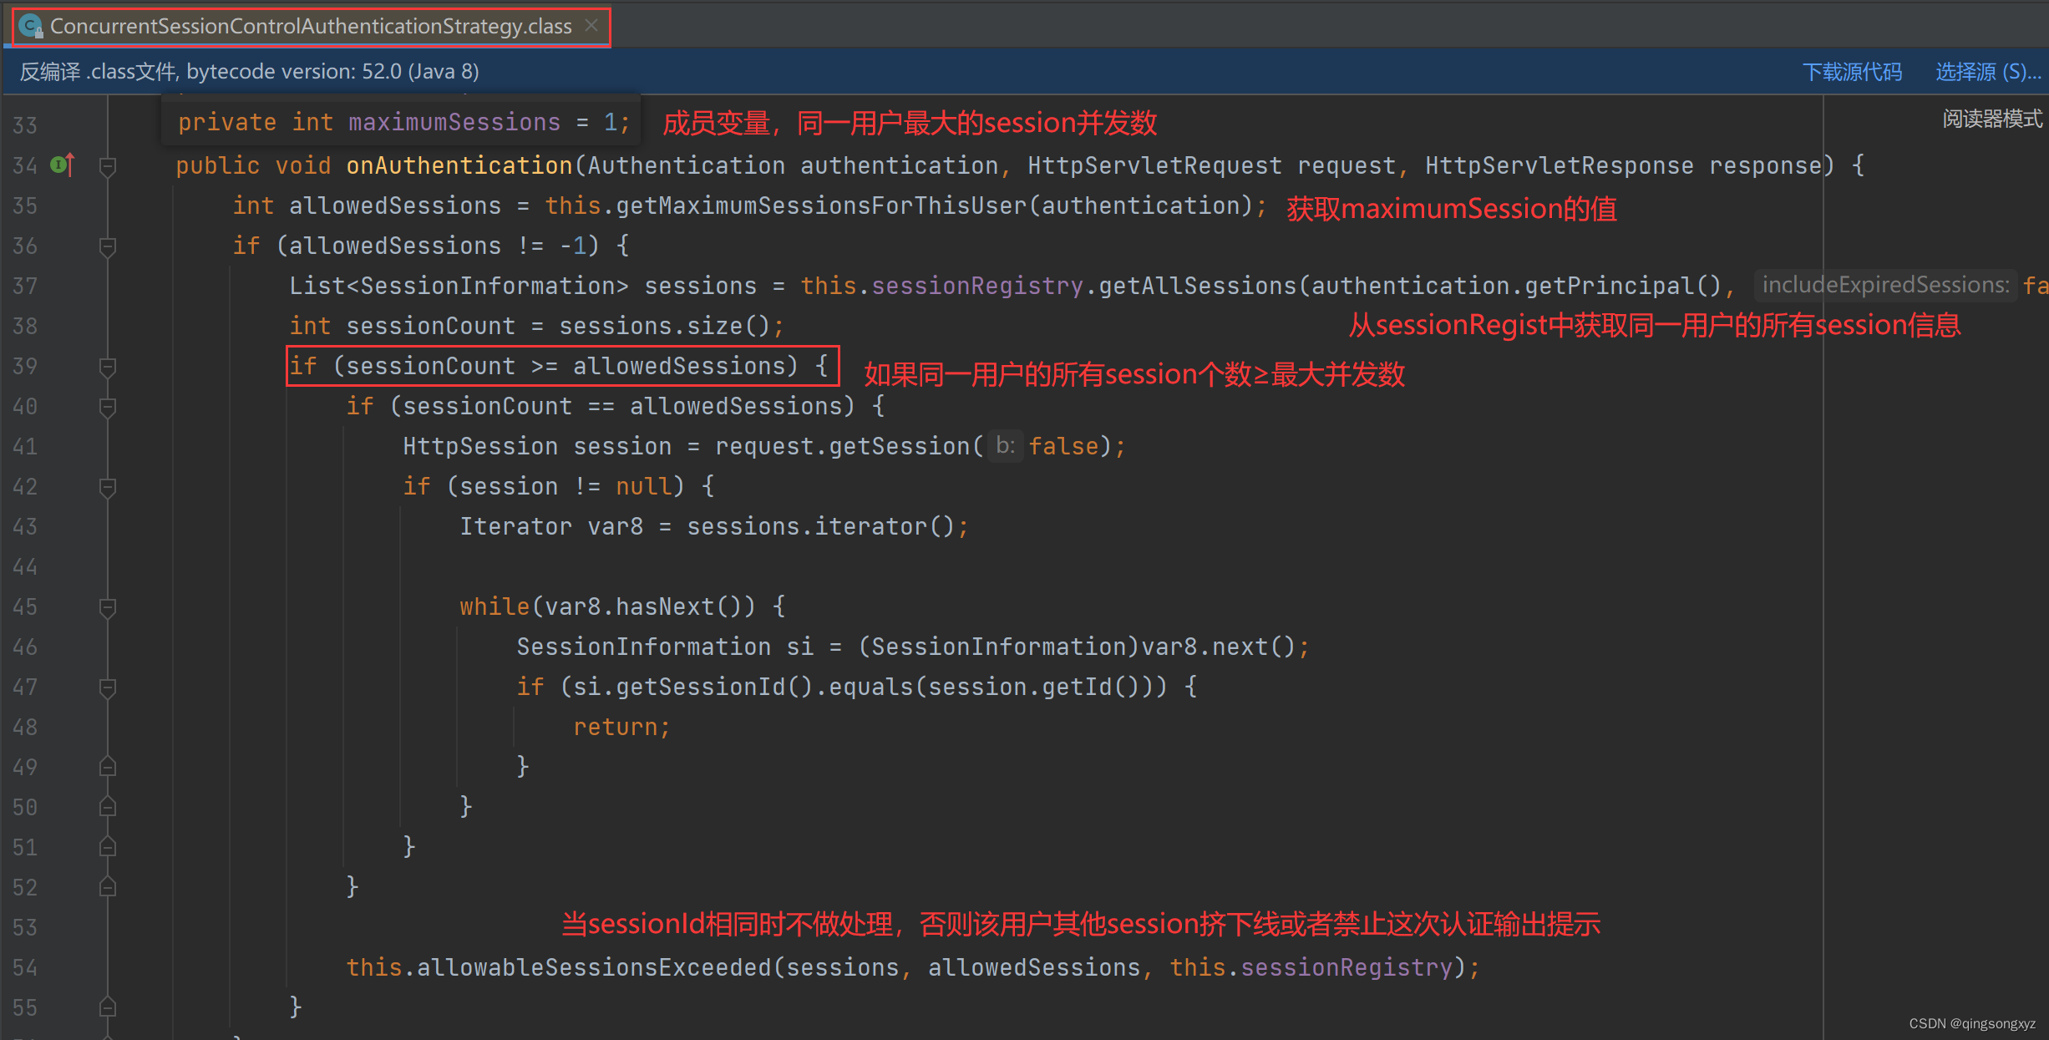Click fold end marker on line 55
The height and width of the screenshot is (1040, 2049).
pos(108,1007)
